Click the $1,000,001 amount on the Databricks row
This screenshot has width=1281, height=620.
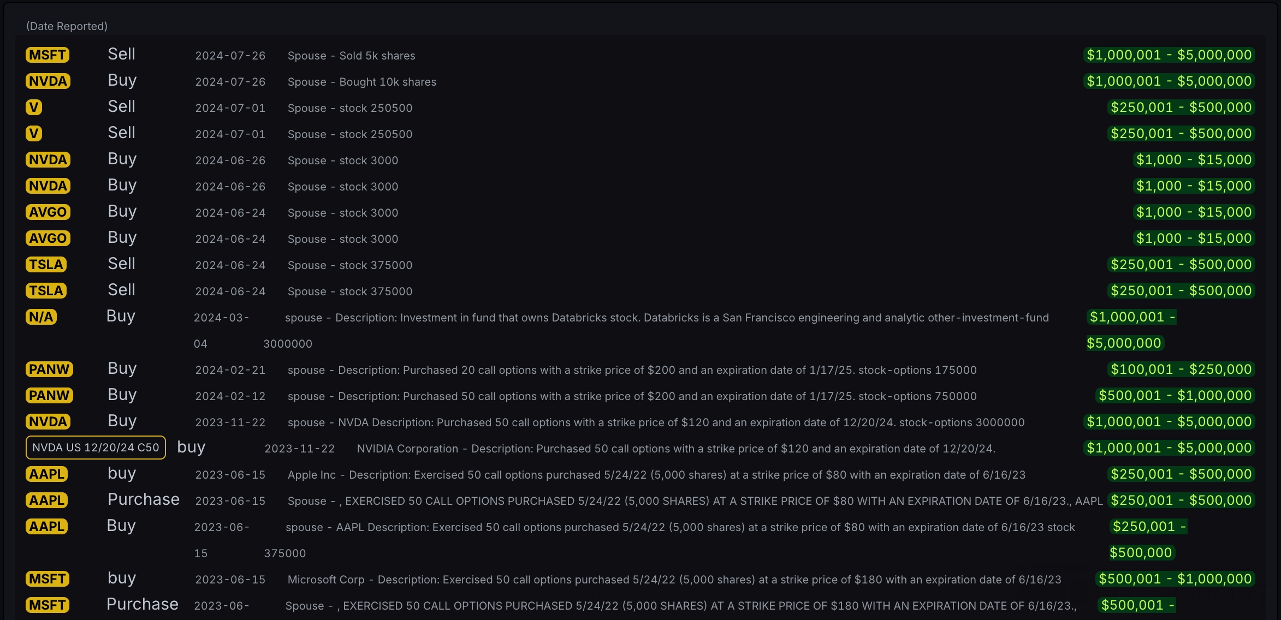coord(1131,317)
